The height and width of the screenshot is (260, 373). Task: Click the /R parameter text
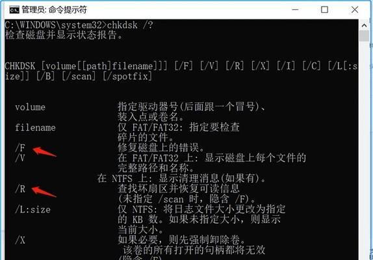pyautogui.click(x=20, y=189)
